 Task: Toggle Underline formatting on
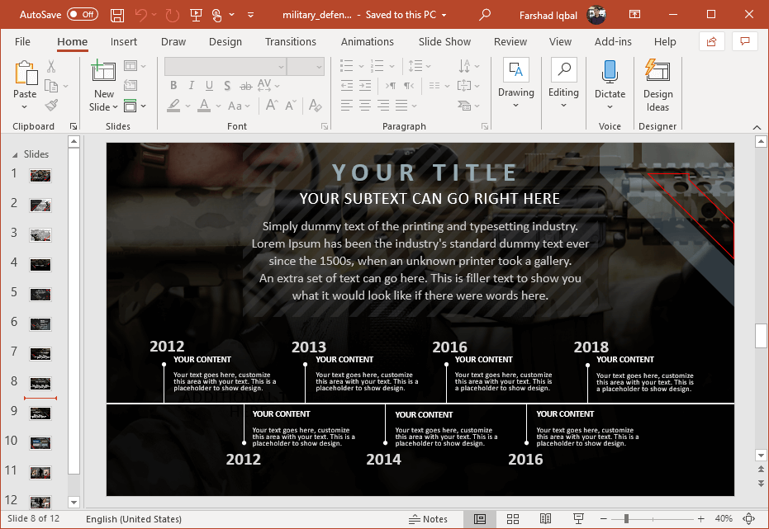click(209, 85)
